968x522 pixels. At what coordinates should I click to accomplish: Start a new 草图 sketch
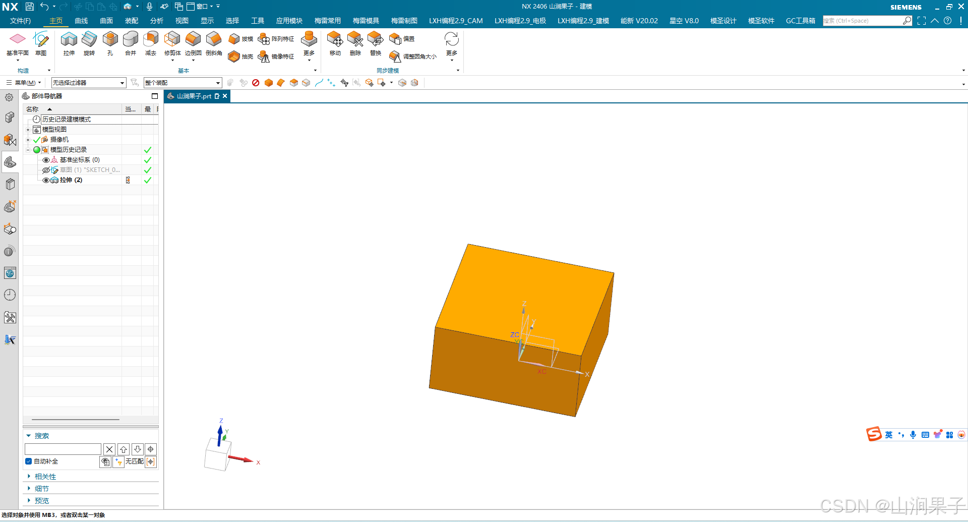[x=41, y=43]
